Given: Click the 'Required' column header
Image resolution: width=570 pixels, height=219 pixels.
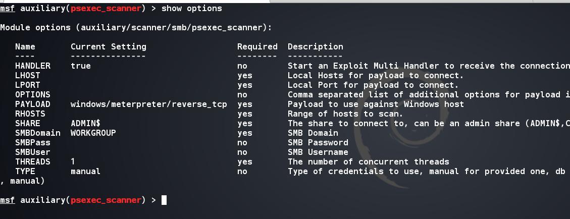Looking at the screenshot, I should [257, 47].
